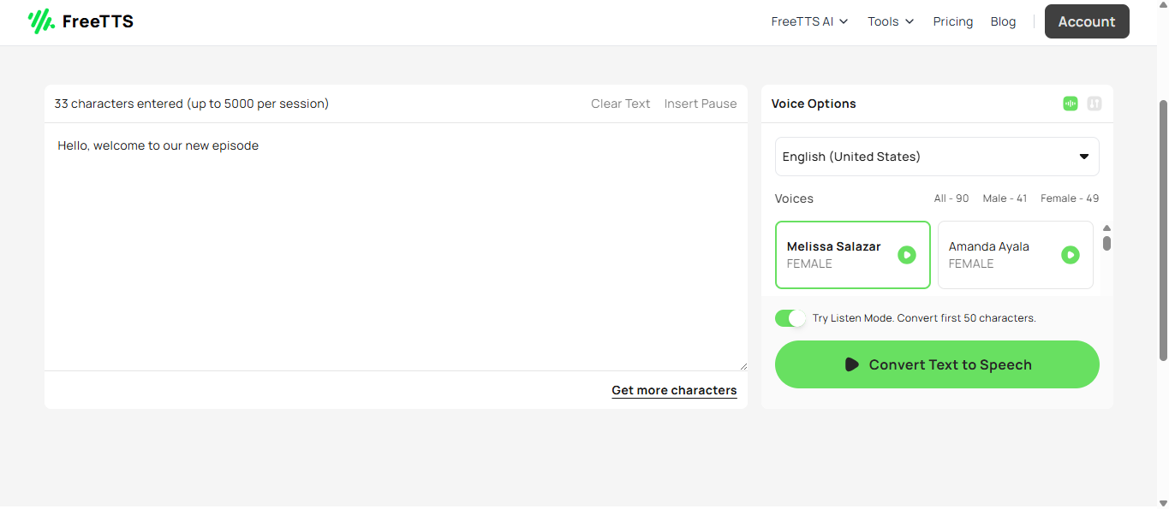Screen dimensions: 1169x509
Task: Click the Clear Text link
Action: click(x=620, y=104)
